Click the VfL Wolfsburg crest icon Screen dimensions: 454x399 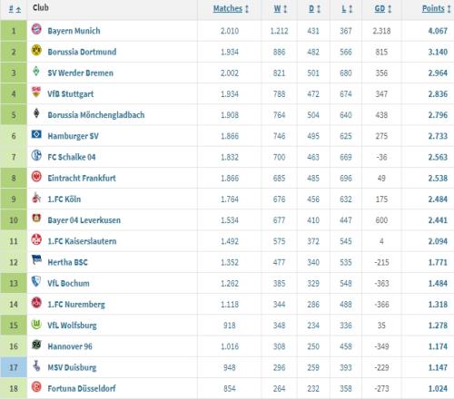[36, 324]
